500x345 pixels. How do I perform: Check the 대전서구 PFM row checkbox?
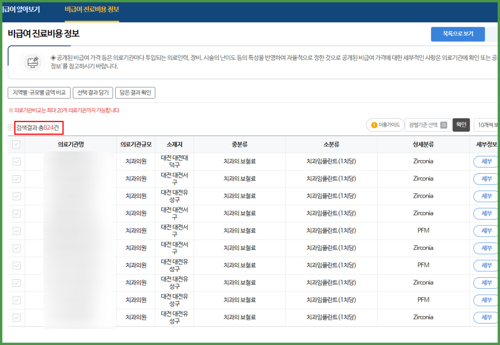pyautogui.click(x=17, y=231)
